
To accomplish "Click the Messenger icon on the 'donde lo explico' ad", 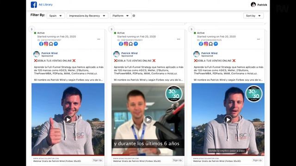I will tap(216, 44).
